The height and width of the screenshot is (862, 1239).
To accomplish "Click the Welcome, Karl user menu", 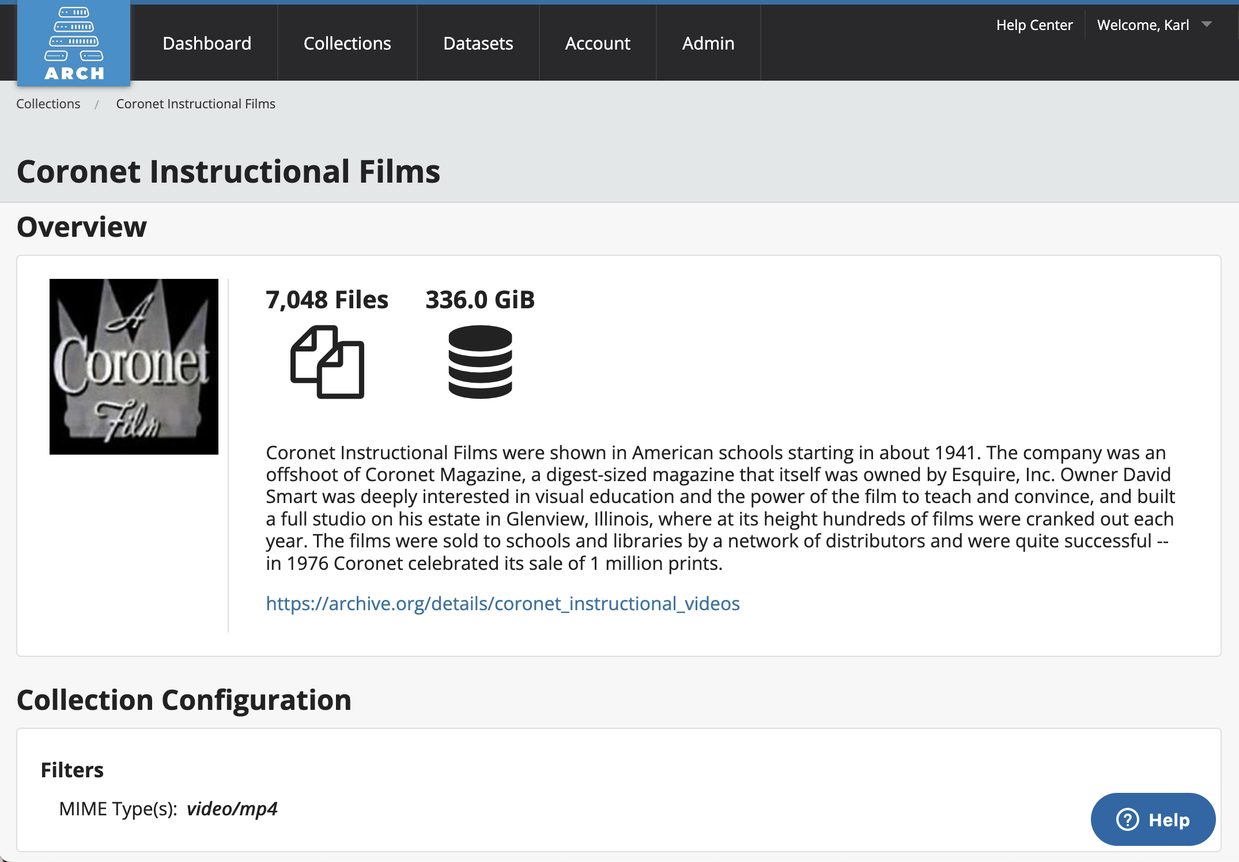I will tap(1143, 25).
